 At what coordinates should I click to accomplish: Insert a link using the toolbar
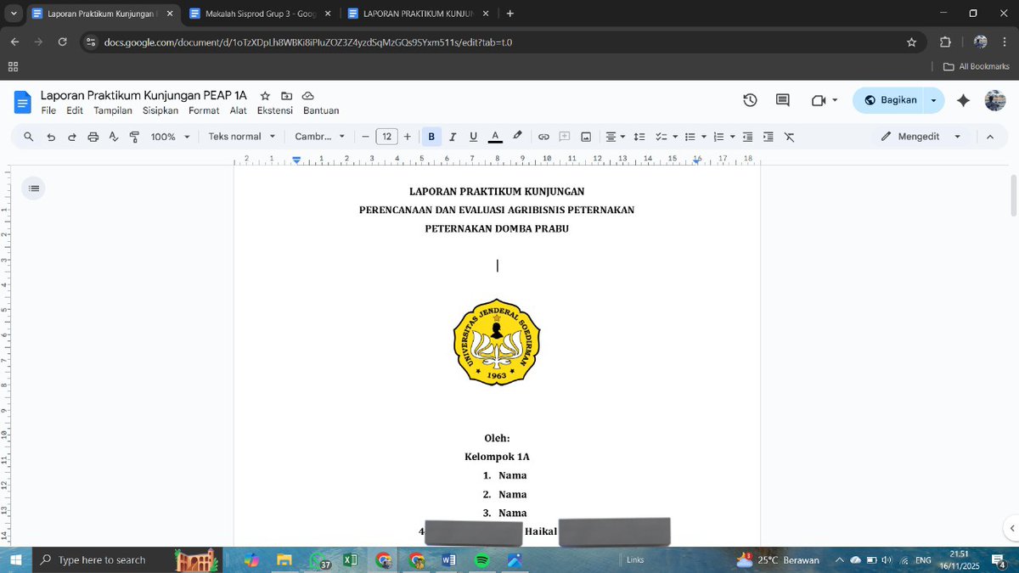click(543, 137)
